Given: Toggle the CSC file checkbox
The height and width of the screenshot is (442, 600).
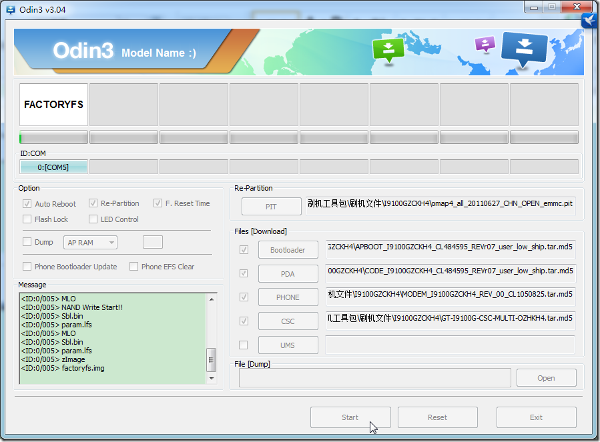Looking at the screenshot, I should (244, 321).
